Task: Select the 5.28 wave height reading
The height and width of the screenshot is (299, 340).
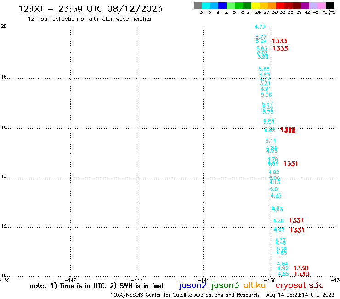Action: coord(263,57)
